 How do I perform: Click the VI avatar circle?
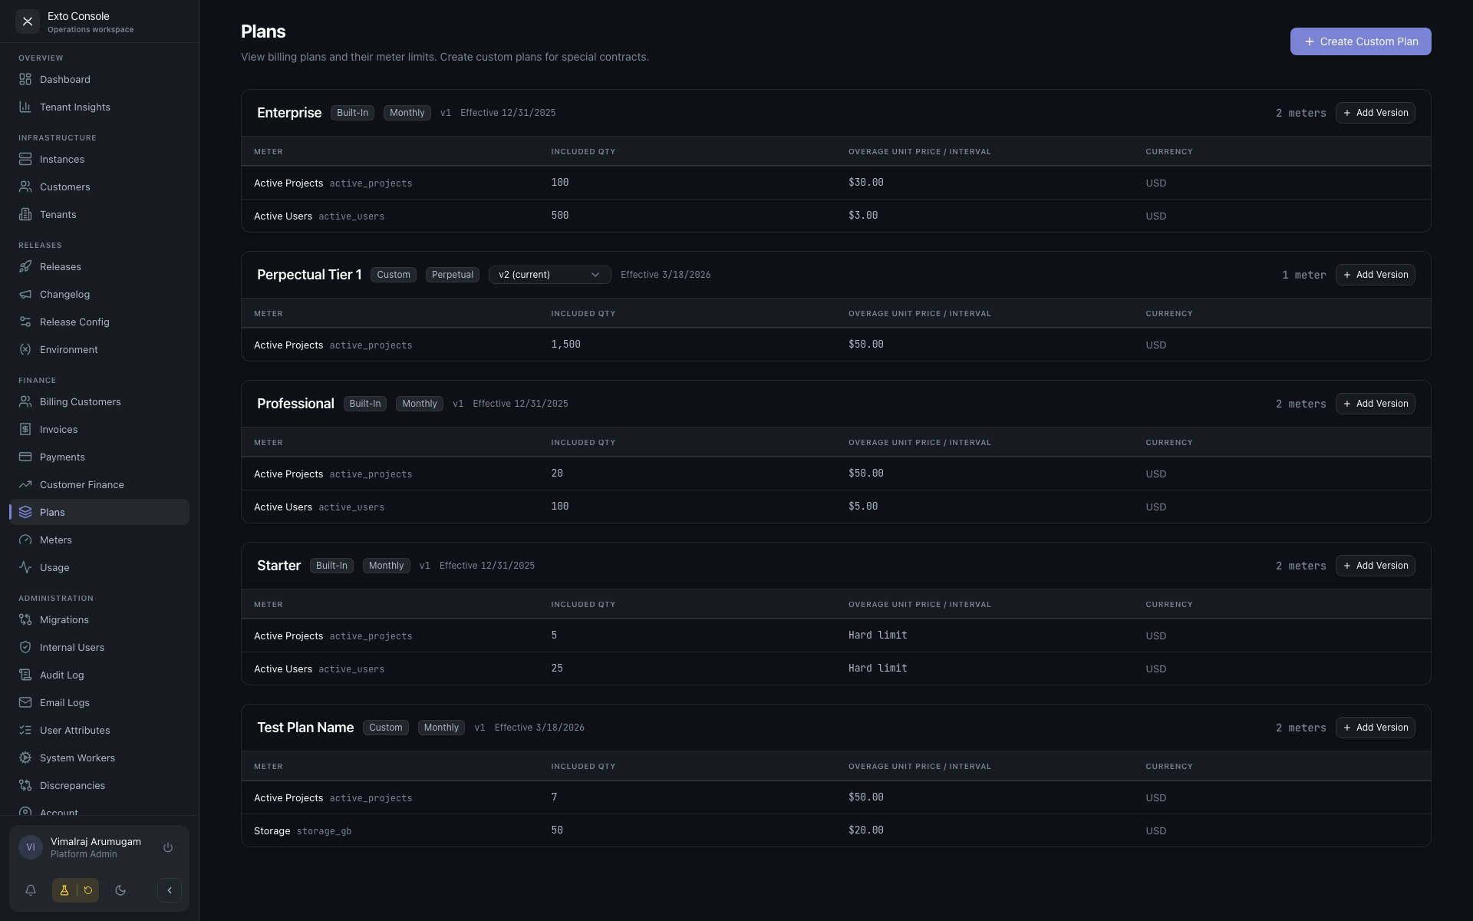(31, 847)
